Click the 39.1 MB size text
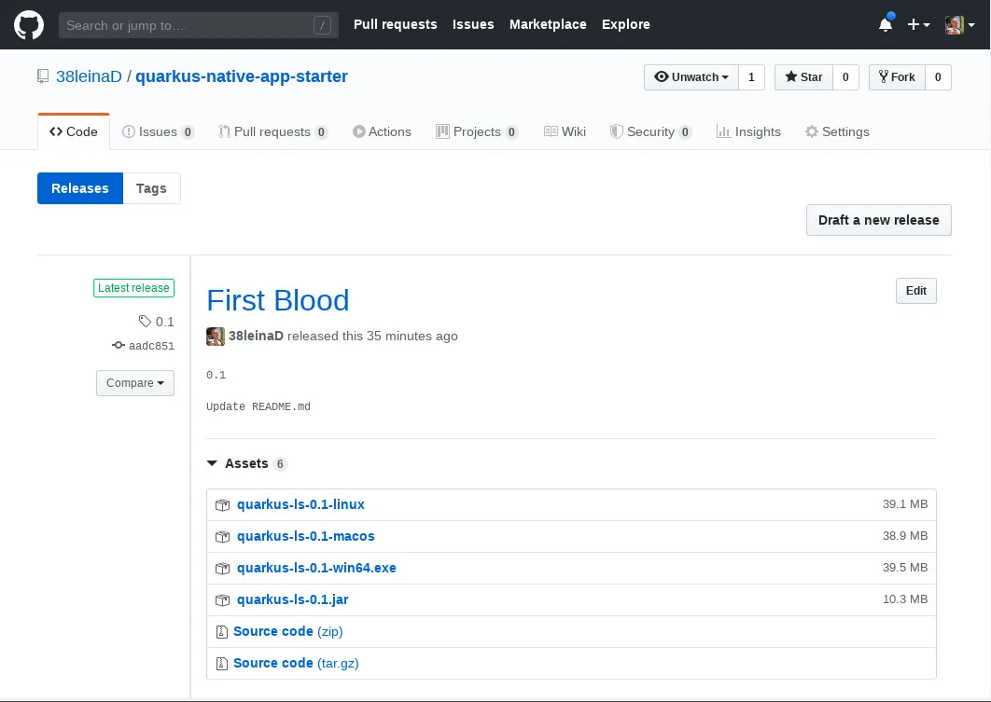The height and width of the screenshot is (702, 991). click(x=905, y=503)
